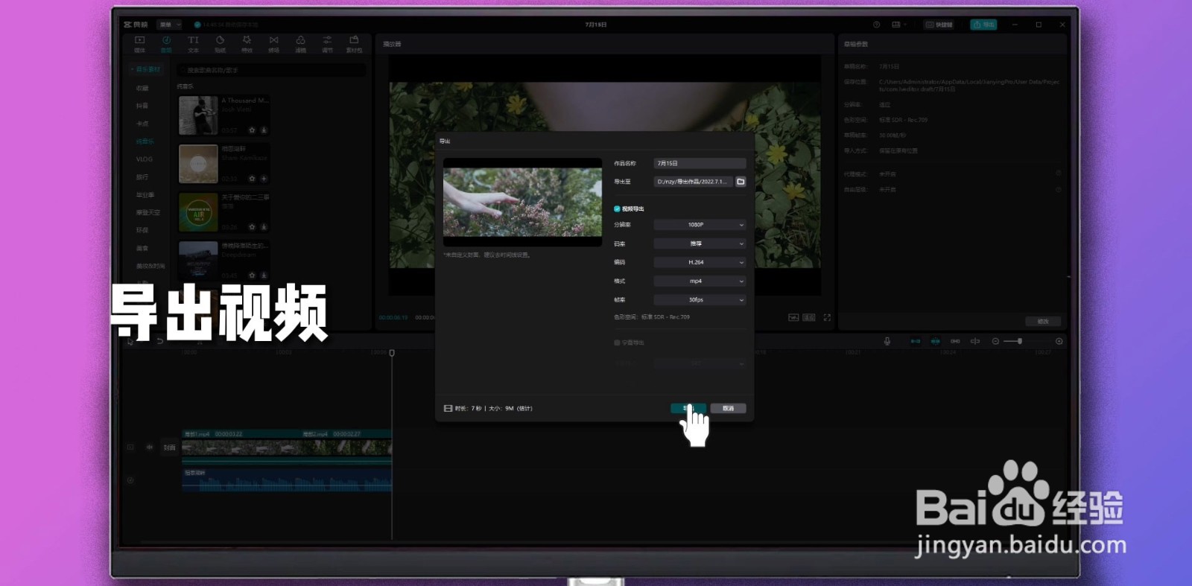Click the 封面 cover button on track
Screen dimensions: 1192x586
(x=170, y=448)
